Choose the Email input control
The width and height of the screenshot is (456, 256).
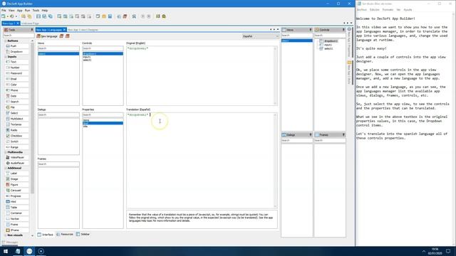click(x=17, y=79)
